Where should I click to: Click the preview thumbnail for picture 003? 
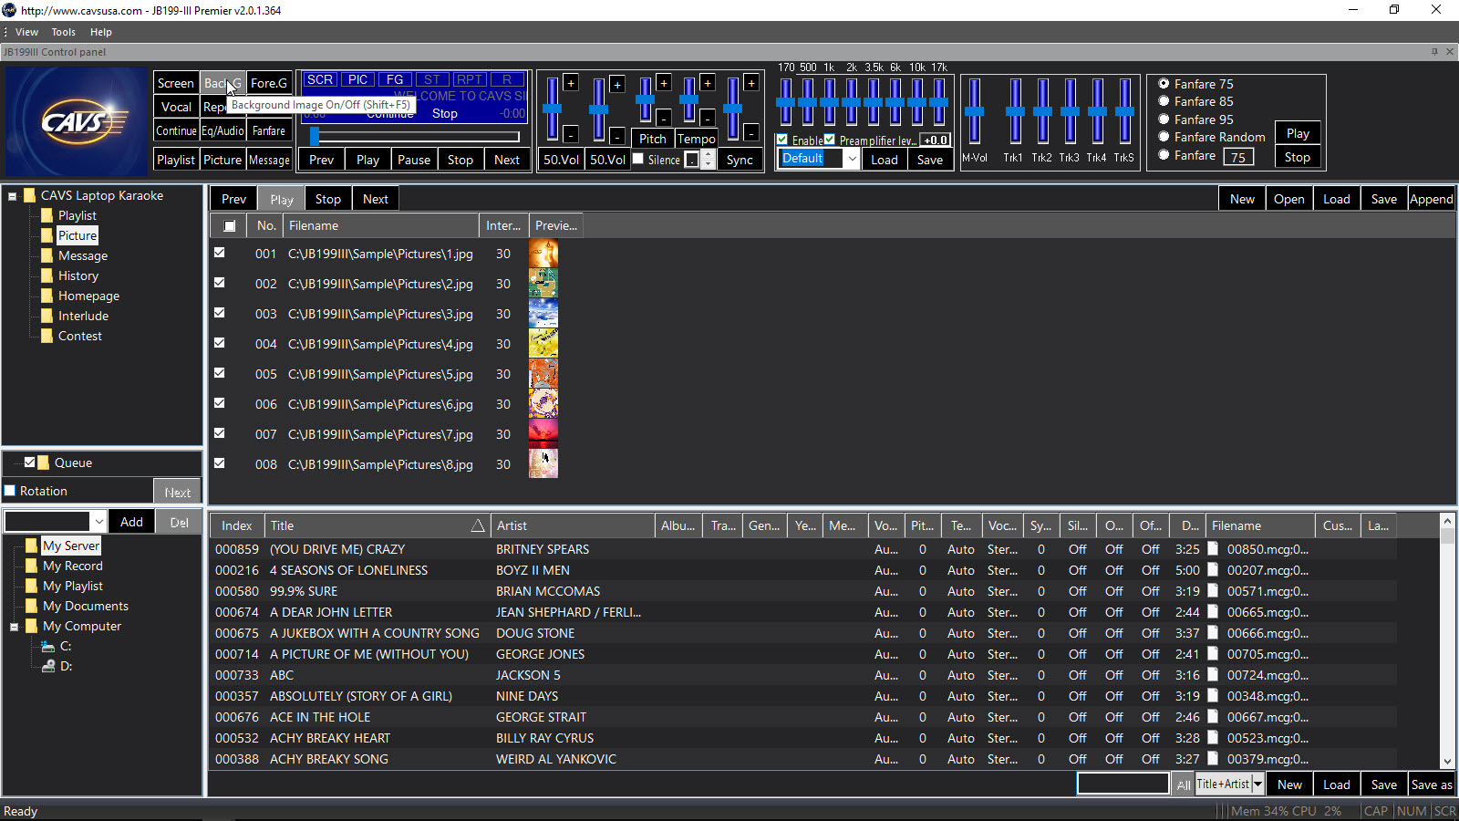543,314
